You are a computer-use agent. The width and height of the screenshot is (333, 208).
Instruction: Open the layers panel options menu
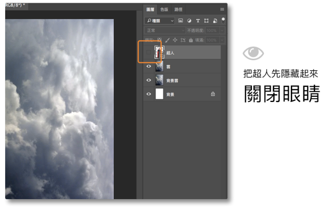pyautogui.click(x=222, y=9)
